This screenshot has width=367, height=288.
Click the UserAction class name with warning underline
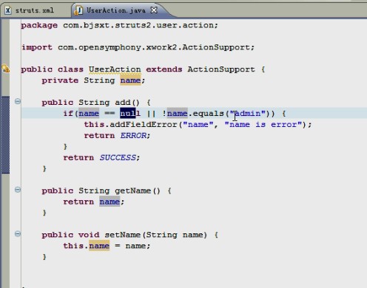[115, 69]
